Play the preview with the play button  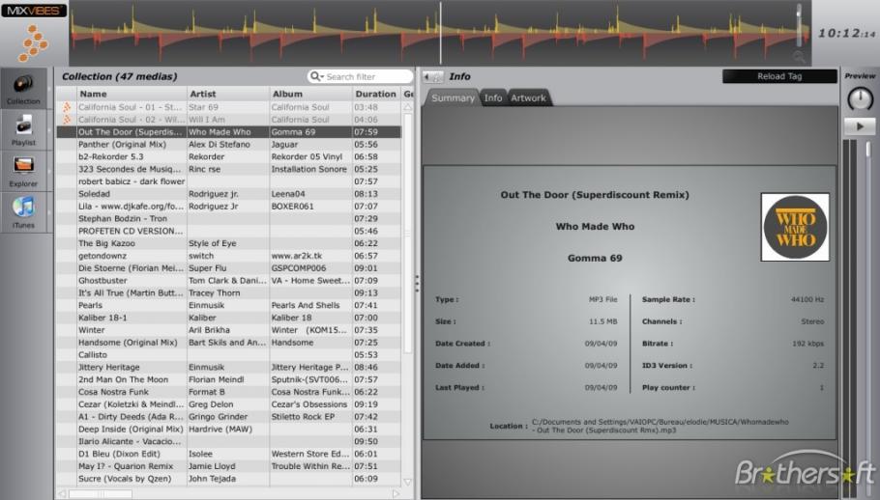[860, 126]
